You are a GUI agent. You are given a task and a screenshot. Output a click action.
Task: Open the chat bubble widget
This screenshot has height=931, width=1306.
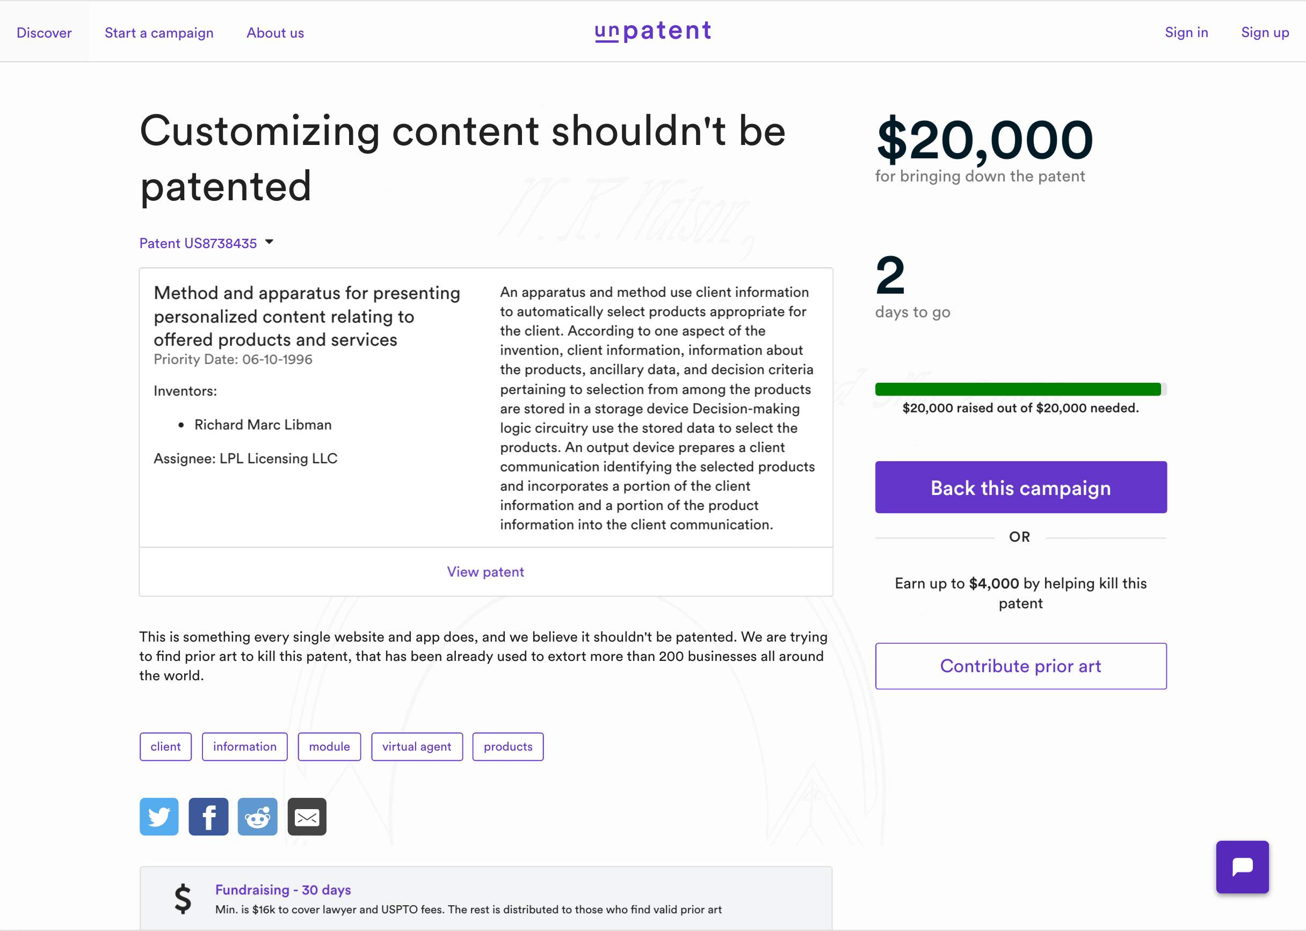point(1242,866)
